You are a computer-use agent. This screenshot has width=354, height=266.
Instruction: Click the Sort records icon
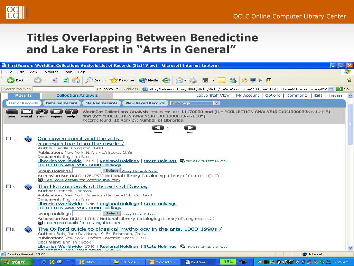point(12,112)
